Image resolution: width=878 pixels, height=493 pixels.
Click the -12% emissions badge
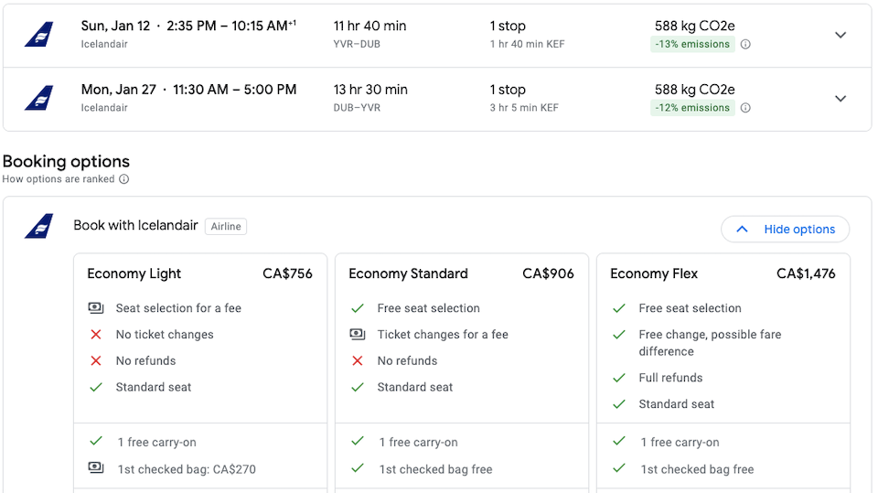(x=692, y=108)
